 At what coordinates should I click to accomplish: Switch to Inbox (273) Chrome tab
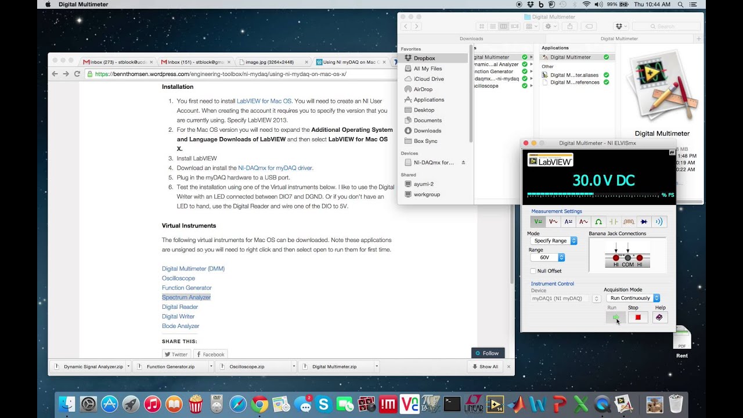tap(118, 62)
